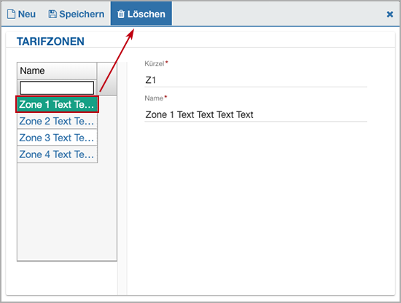Select Zone 2 Text row in list
Screen dimensions: 401x303
point(58,121)
